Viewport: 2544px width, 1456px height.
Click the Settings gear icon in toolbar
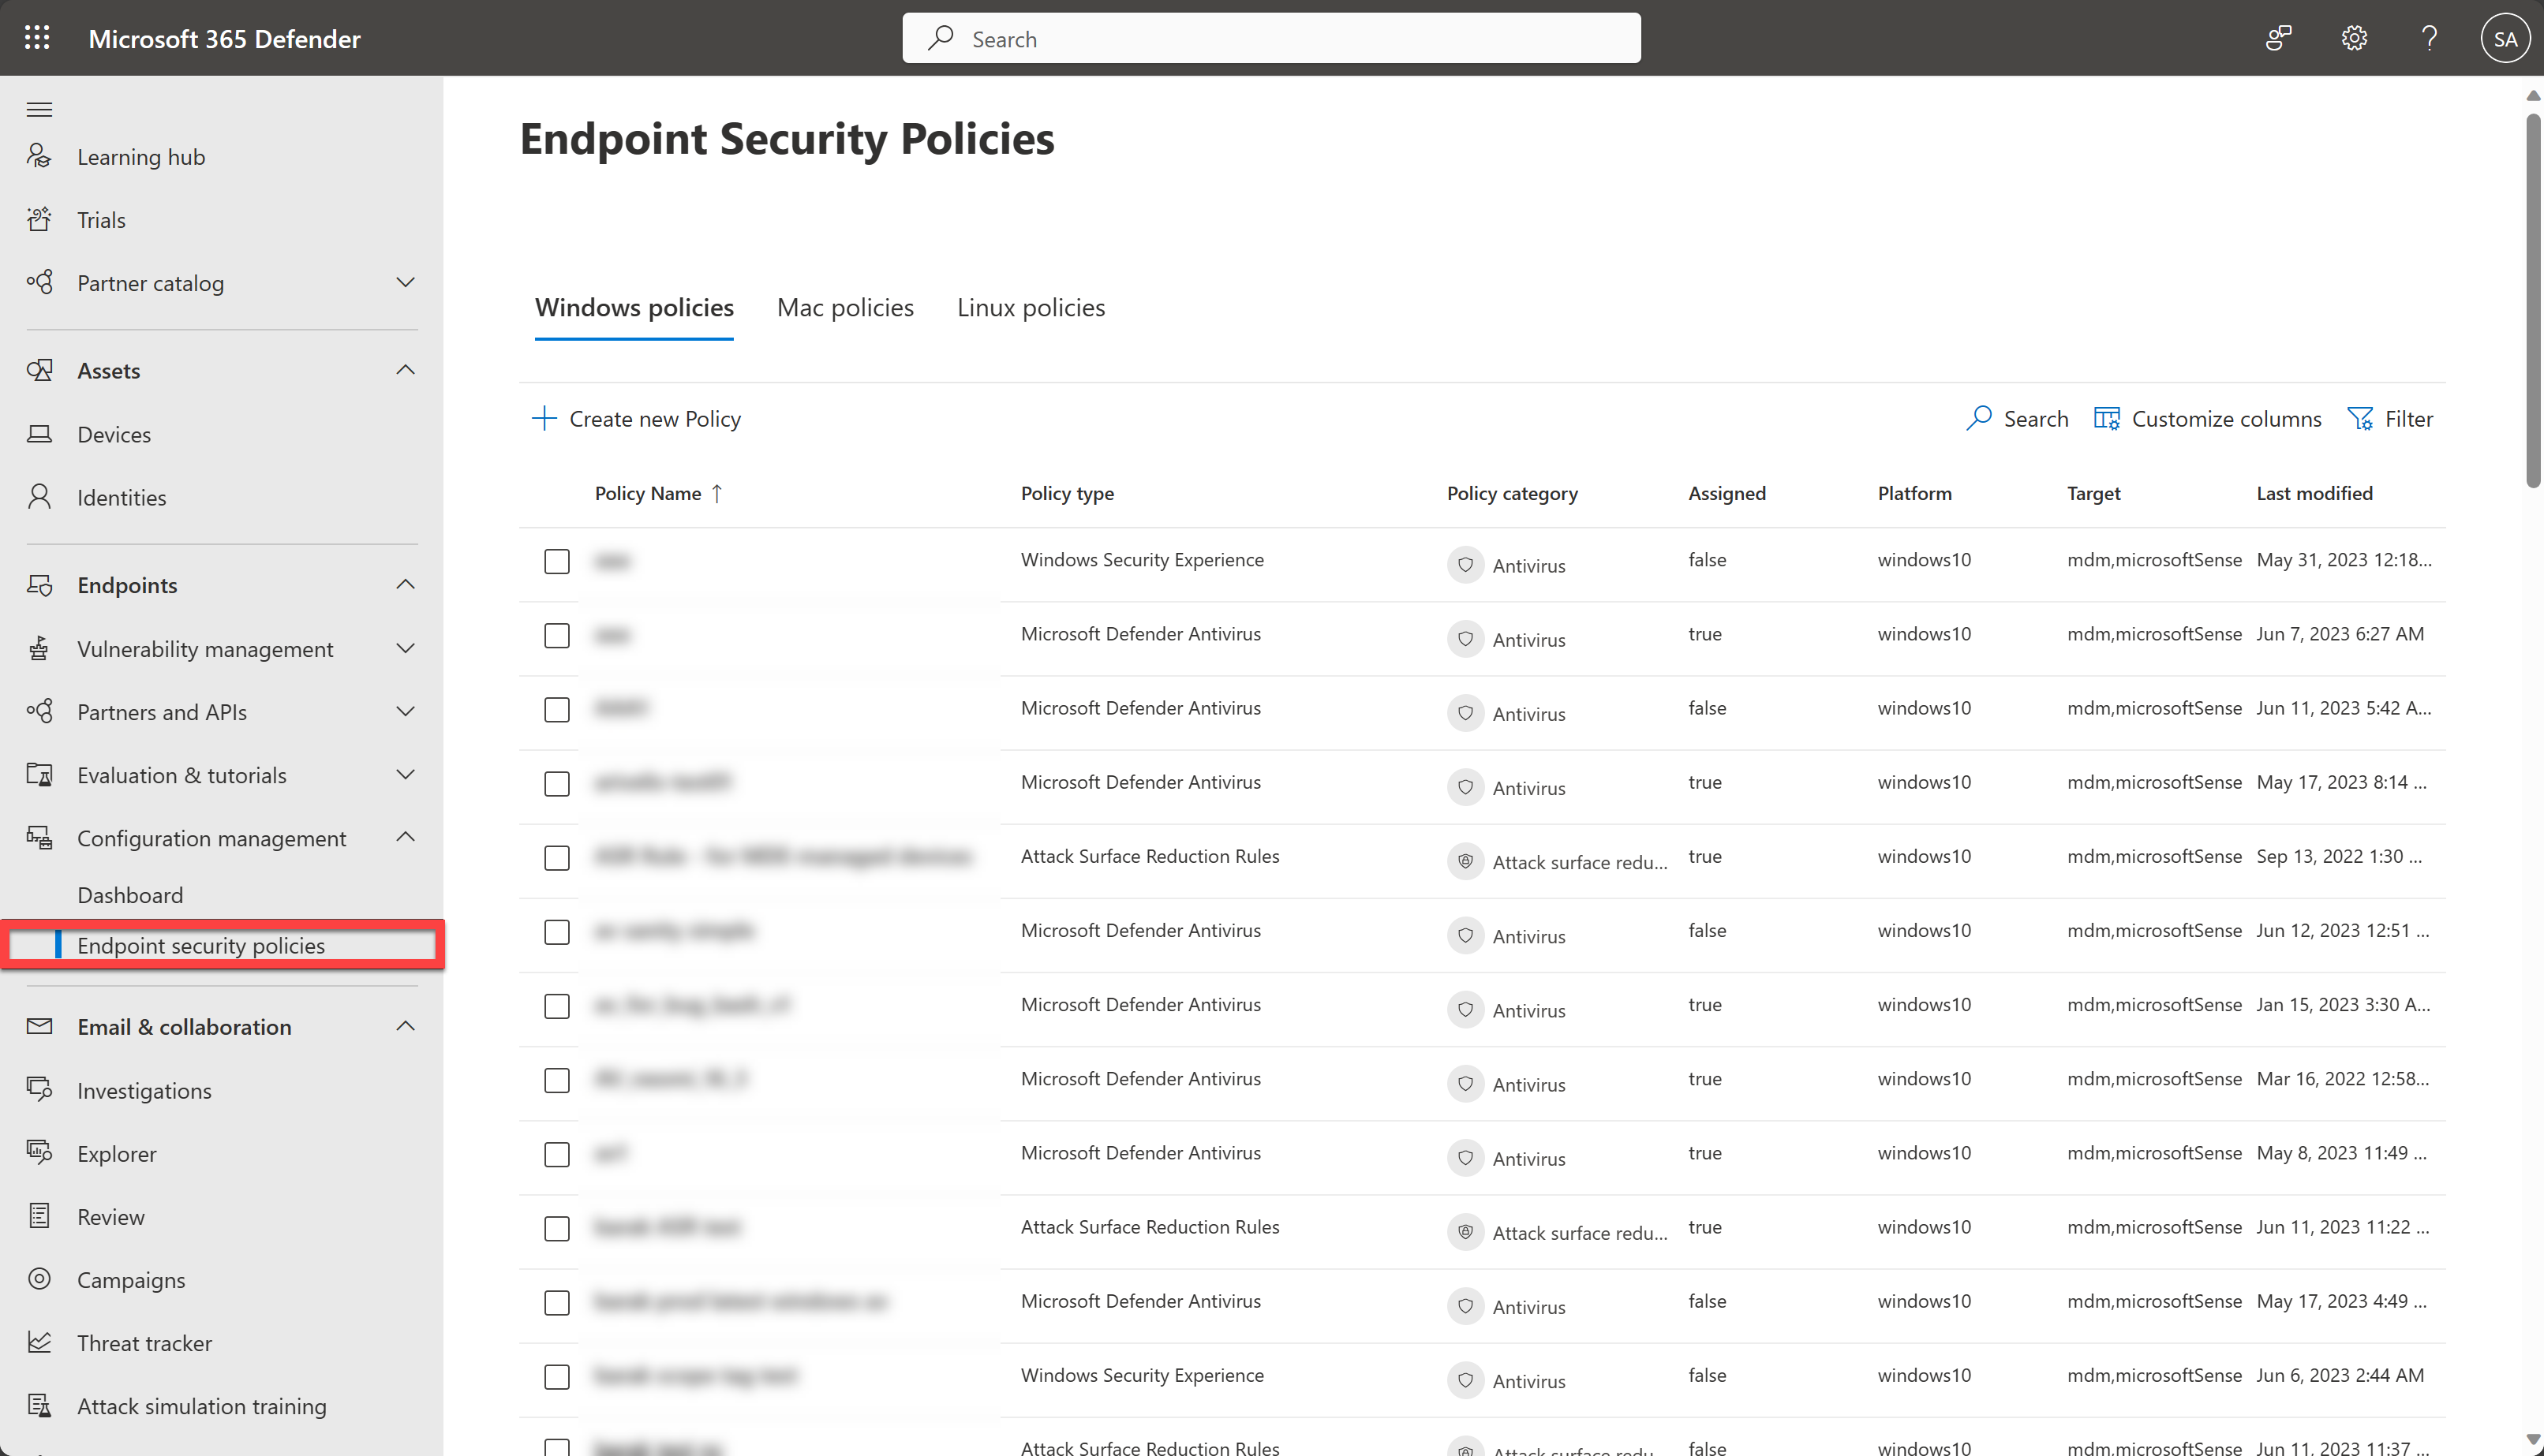[x=2354, y=39]
